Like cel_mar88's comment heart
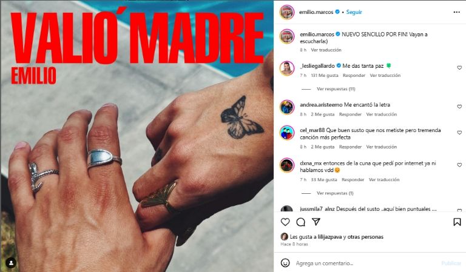 point(459,133)
